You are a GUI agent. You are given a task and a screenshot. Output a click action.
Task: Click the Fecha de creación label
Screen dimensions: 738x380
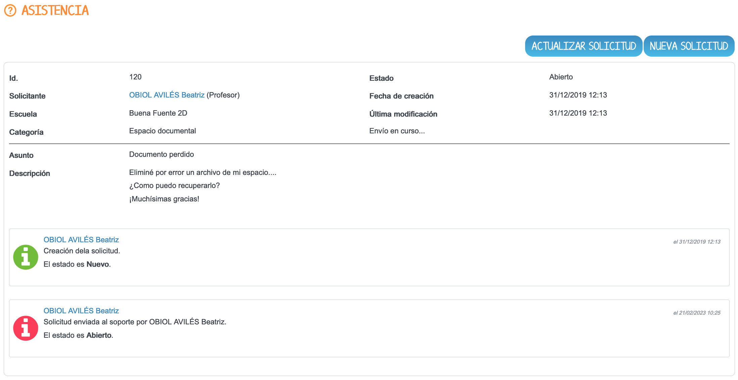[402, 96]
